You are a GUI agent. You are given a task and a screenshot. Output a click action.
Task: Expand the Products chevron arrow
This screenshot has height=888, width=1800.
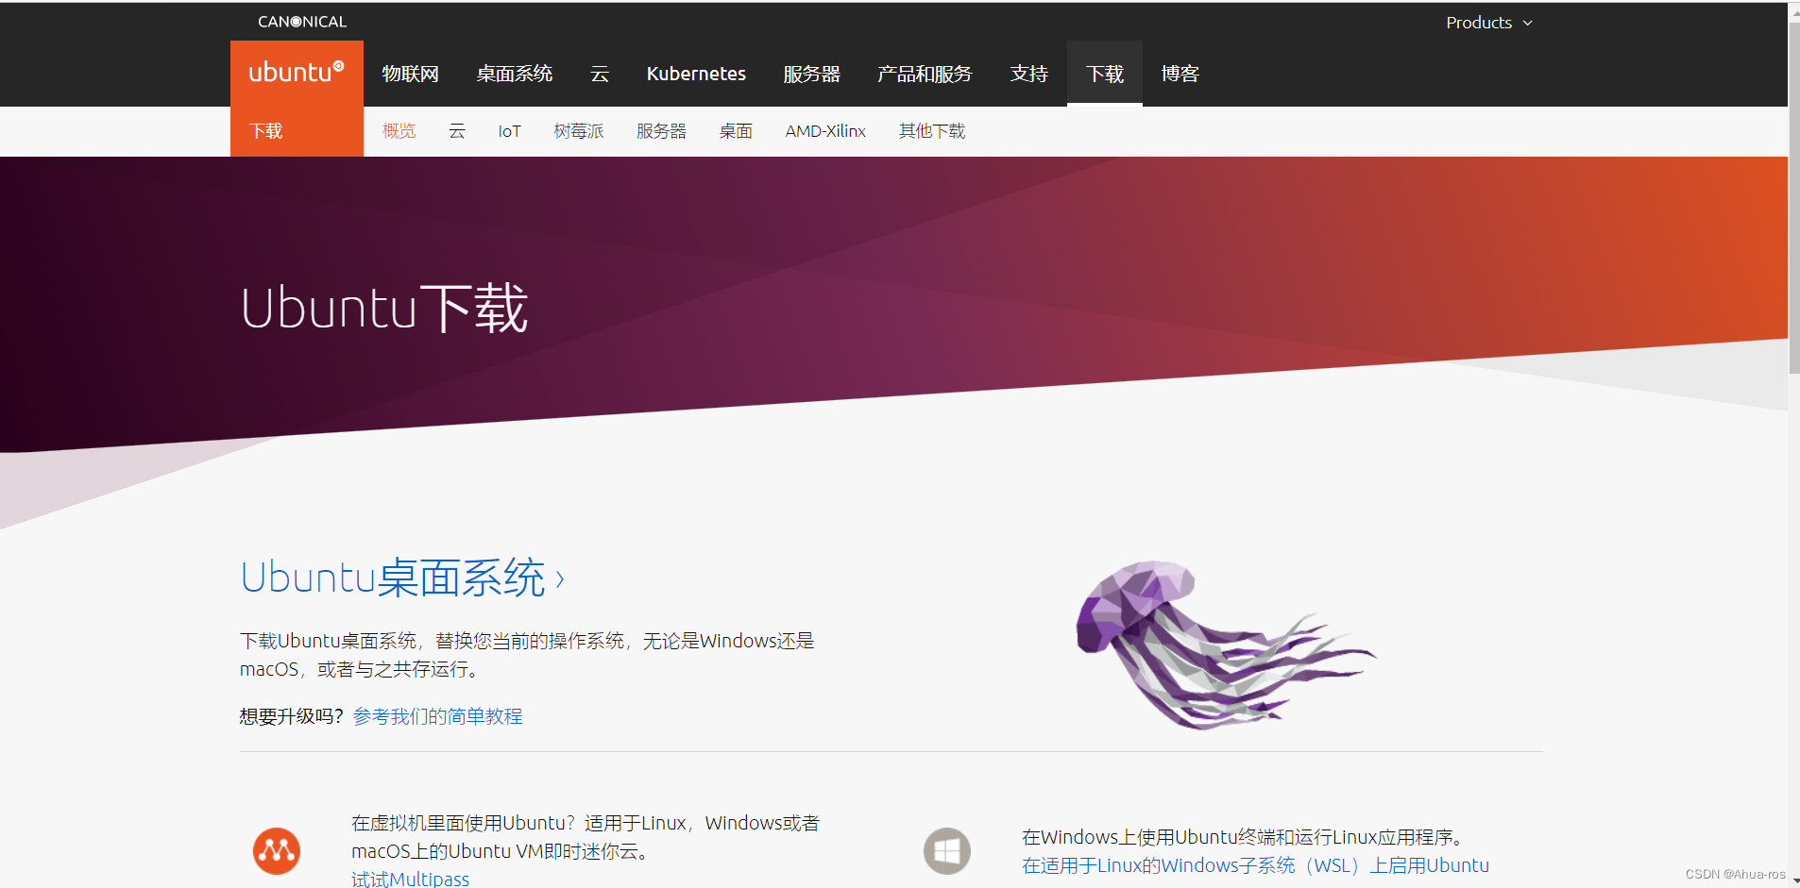[x=1528, y=22]
